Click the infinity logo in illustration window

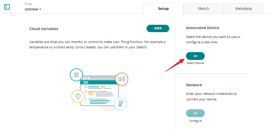86,82
